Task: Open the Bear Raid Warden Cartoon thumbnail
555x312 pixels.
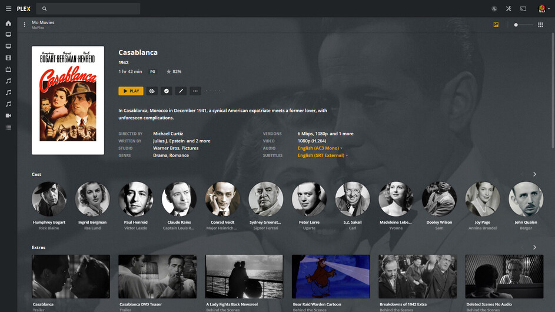Action: pyautogui.click(x=331, y=276)
